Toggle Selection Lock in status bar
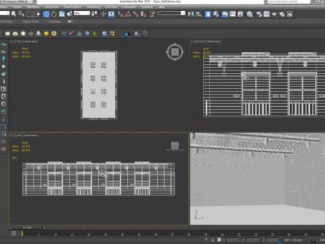The width and height of the screenshot is (325, 244). [213, 240]
